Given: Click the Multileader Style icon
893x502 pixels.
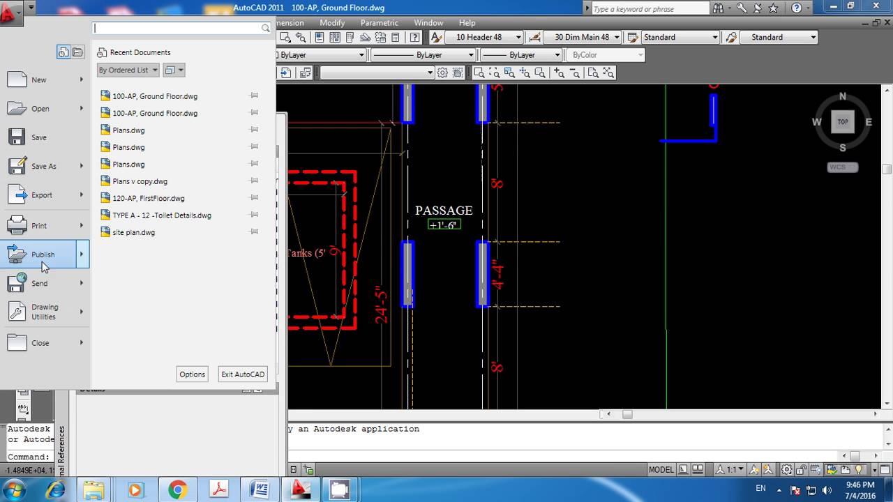Looking at the screenshot, I should click(731, 38).
